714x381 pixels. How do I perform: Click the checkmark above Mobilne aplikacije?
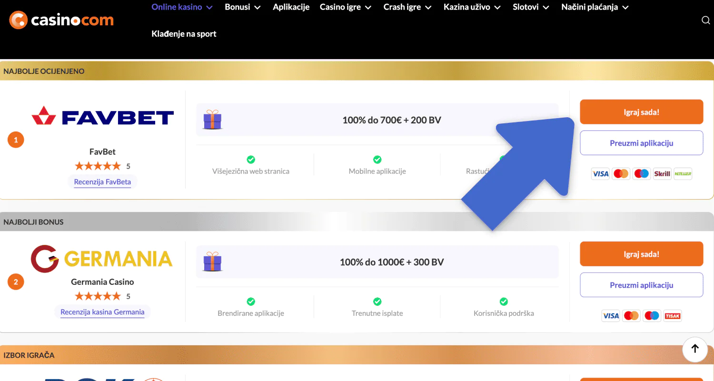tap(377, 160)
